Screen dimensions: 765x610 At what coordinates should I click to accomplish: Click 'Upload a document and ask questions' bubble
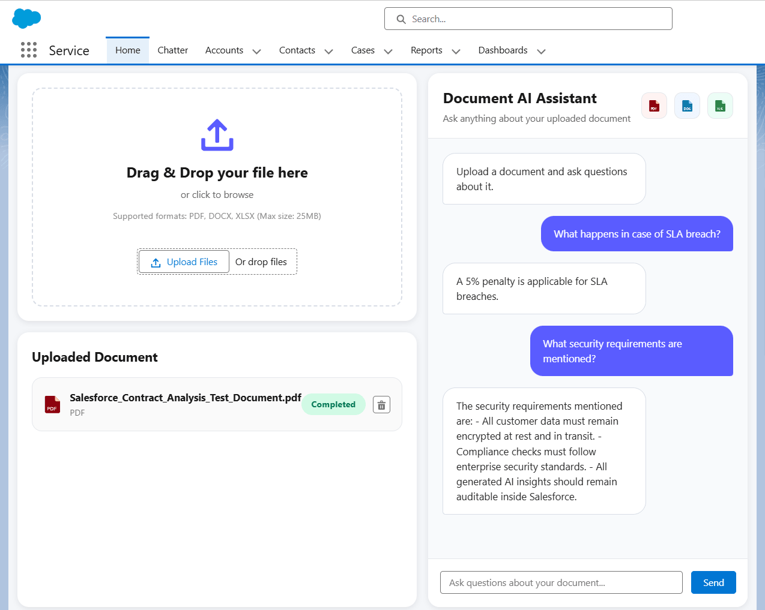point(544,179)
